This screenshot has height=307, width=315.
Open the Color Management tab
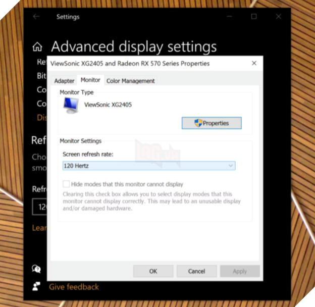click(130, 81)
